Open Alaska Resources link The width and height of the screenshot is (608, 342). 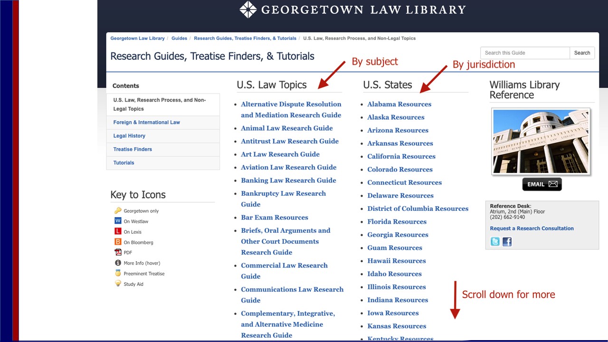pyautogui.click(x=396, y=117)
